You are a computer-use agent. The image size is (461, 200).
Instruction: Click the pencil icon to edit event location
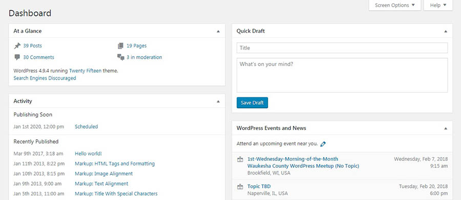coord(323,144)
